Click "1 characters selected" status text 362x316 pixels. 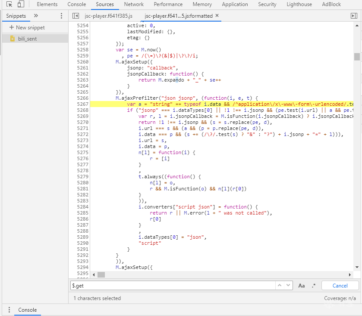pos(97,298)
